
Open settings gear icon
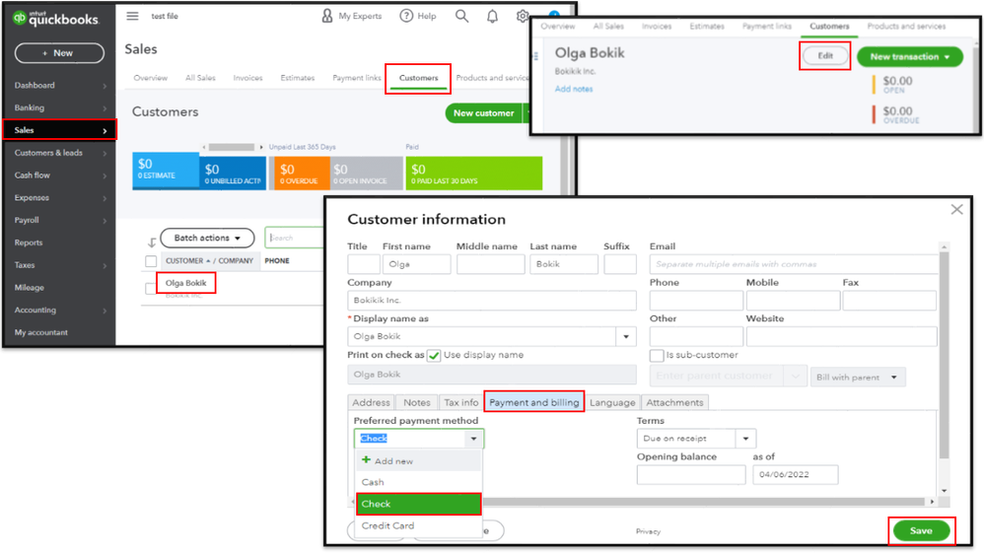coord(523,16)
